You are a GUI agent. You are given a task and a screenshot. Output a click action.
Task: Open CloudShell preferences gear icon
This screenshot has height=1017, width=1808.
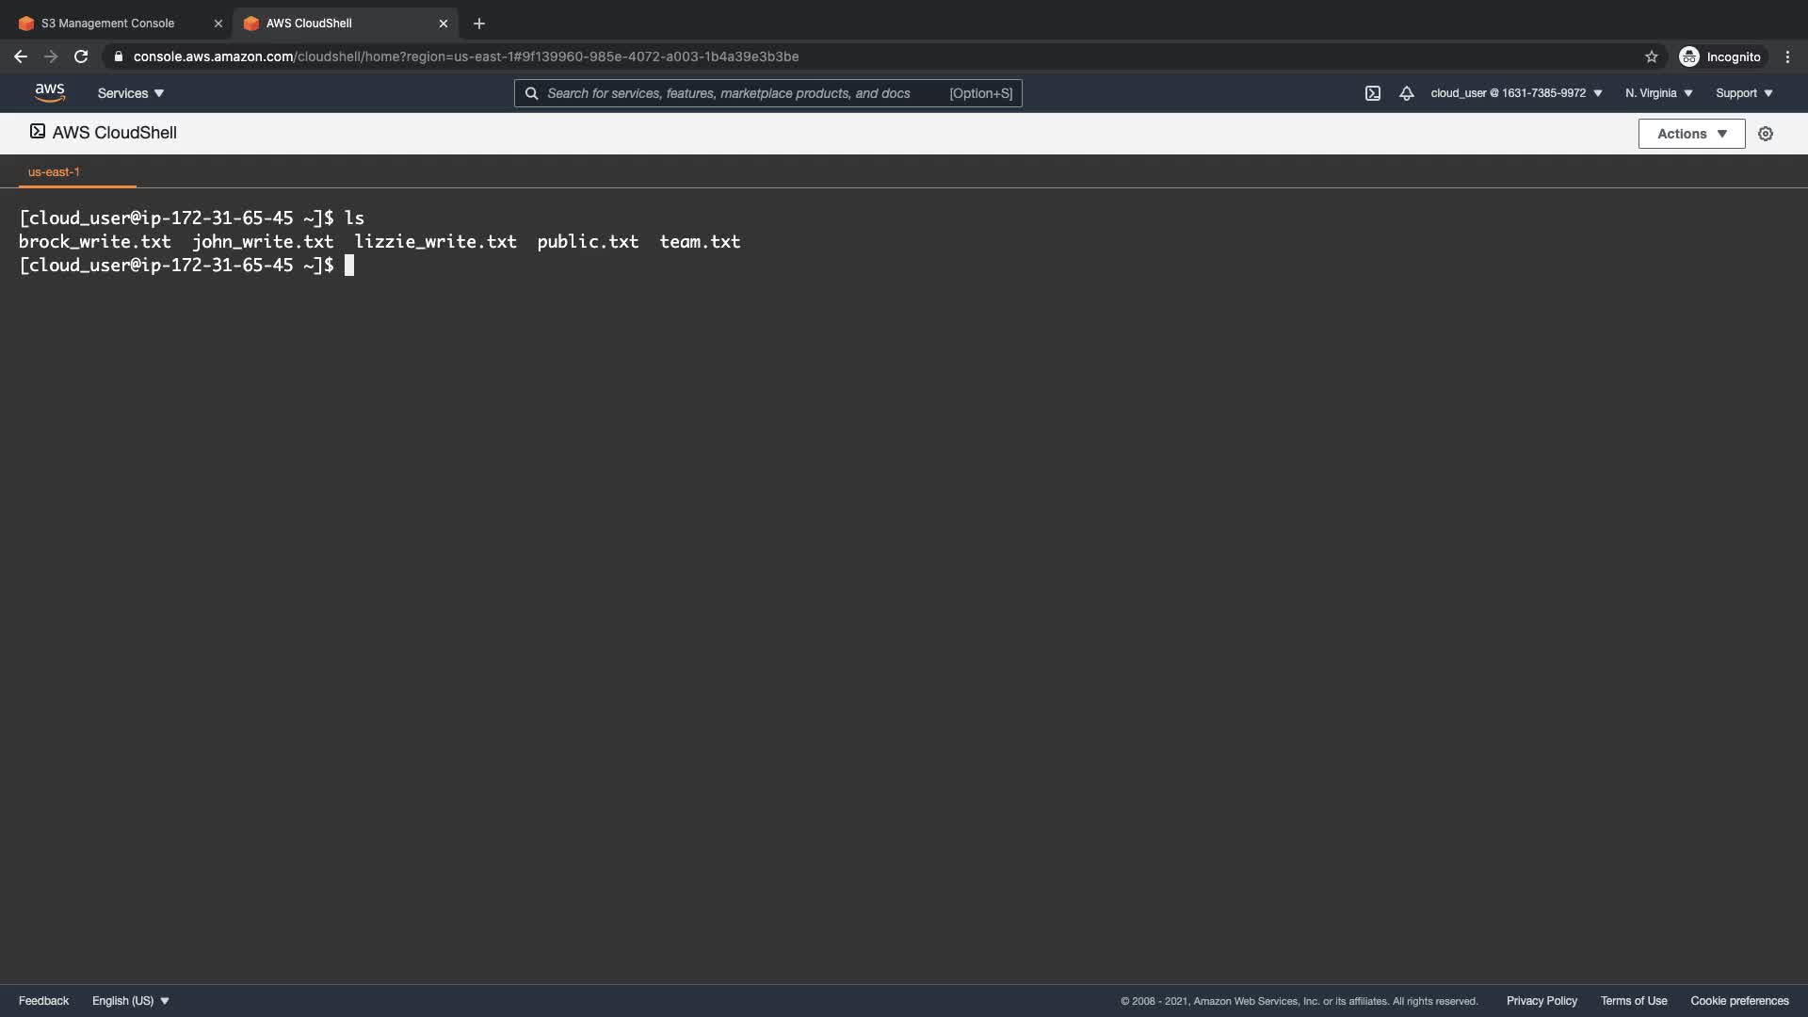(1765, 134)
